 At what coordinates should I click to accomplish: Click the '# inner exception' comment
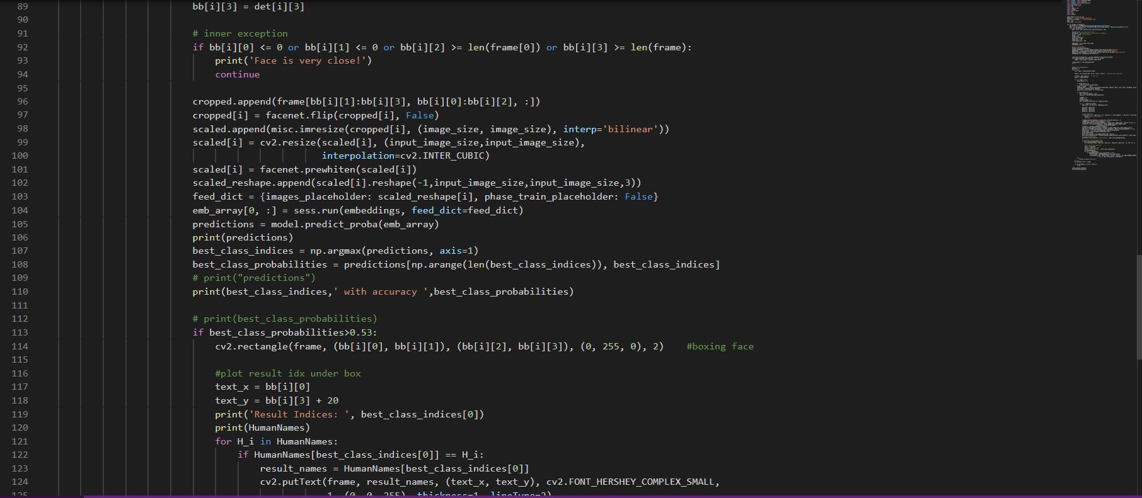240,34
